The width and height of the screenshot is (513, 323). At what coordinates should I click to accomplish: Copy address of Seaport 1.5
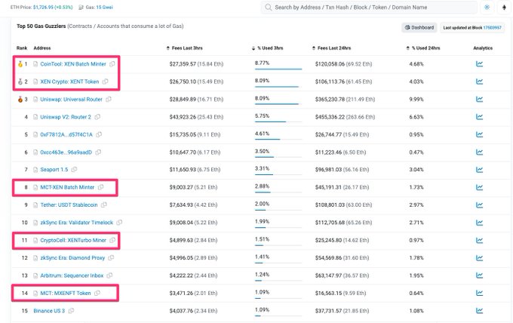(x=74, y=170)
